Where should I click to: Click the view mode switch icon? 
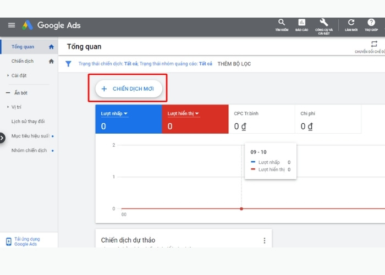pyautogui.click(x=374, y=45)
